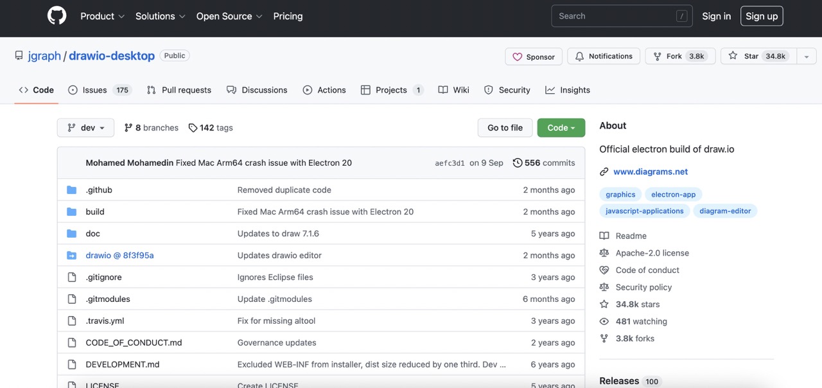This screenshot has height=388, width=822.
Task: Go to Pricing page
Action: point(288,16)
